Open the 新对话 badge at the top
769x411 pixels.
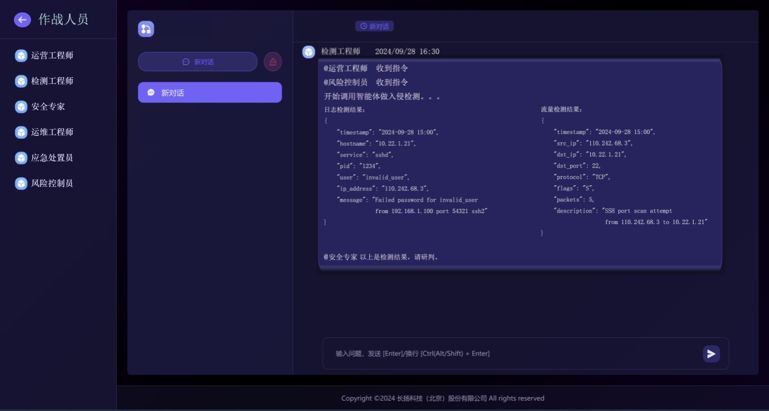(x=374, y=26)
